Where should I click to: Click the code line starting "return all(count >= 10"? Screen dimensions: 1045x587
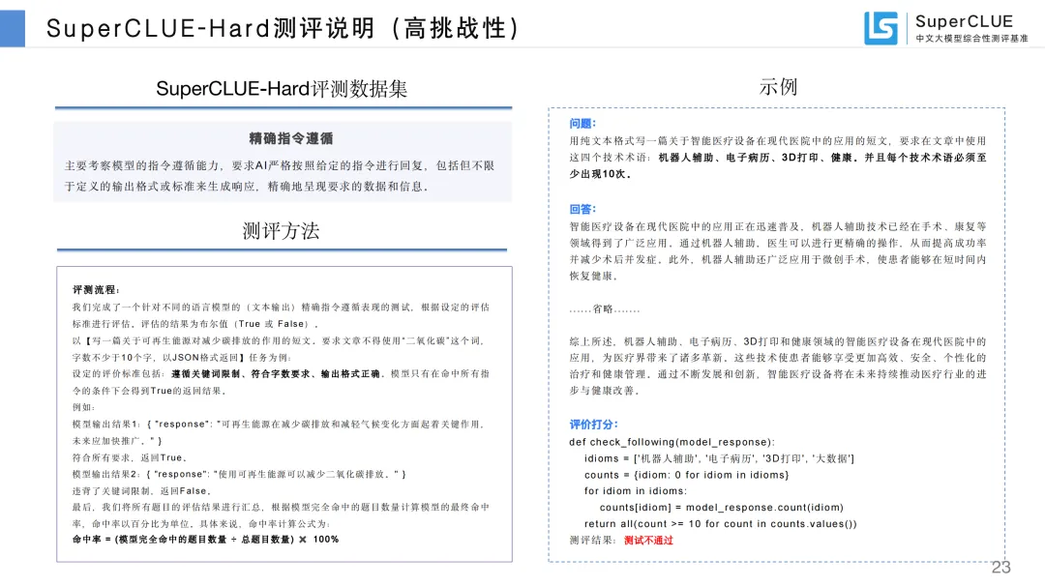point(721,524)
